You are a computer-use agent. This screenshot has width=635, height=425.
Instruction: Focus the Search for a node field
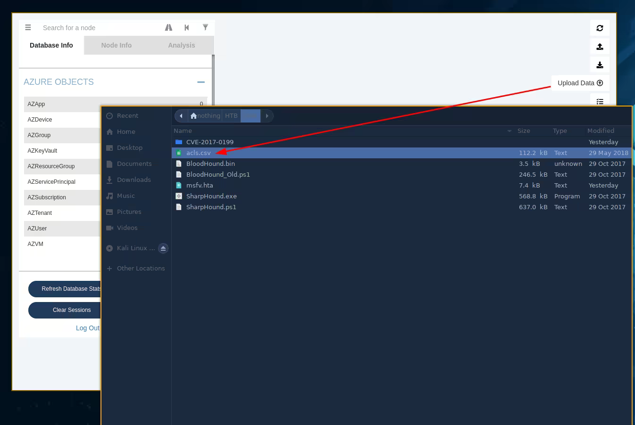(x=99, y=28)
